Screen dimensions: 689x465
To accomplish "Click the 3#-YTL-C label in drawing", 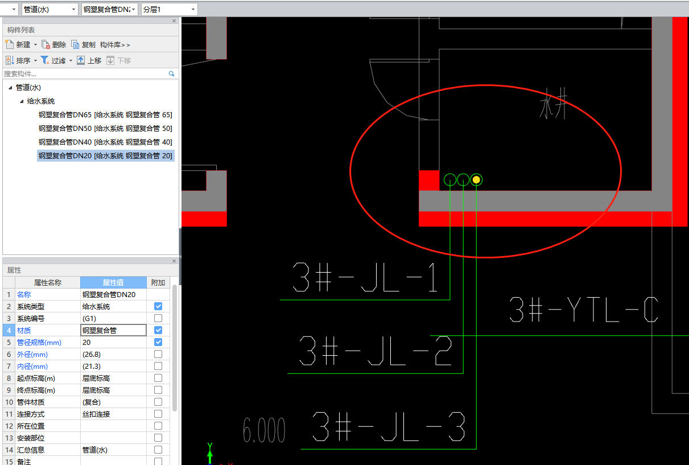I will click(584, 310).
